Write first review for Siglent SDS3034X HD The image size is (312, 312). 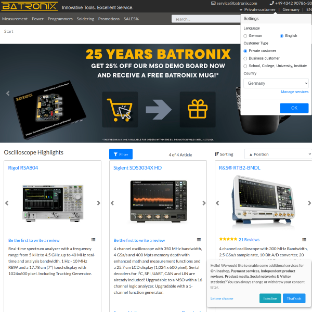139,240
